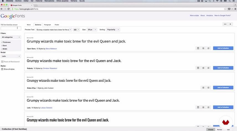Screen dimensions: 237x131
Task: Open quick-use icon for Open Sans
Action: (x=203, y=48)
